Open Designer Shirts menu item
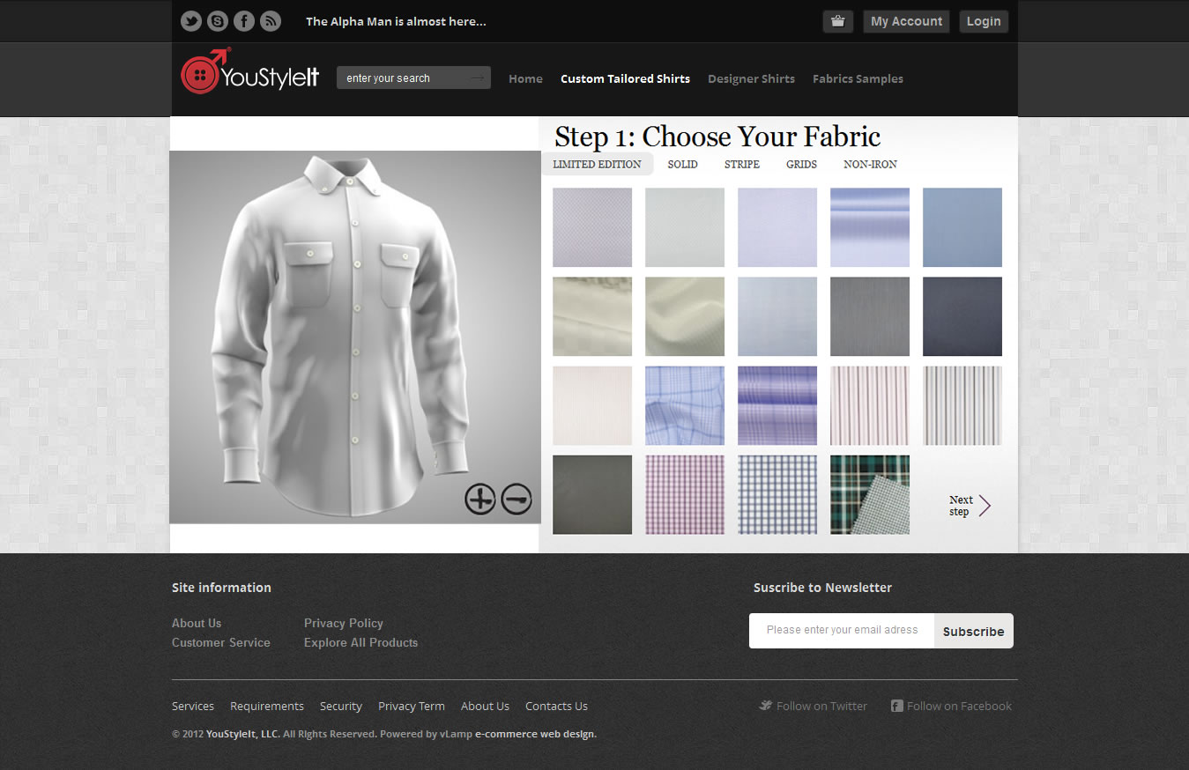This screenshot has width=1189, height=770. pyautogui.click(x=751, y=78)
